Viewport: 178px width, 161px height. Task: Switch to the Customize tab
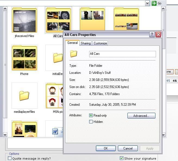[x=100, y=43]
